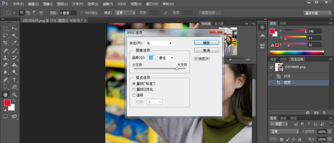Open the 滤镜(T) menu
Screen dimensions: 334x143
[x=107, y=4]
